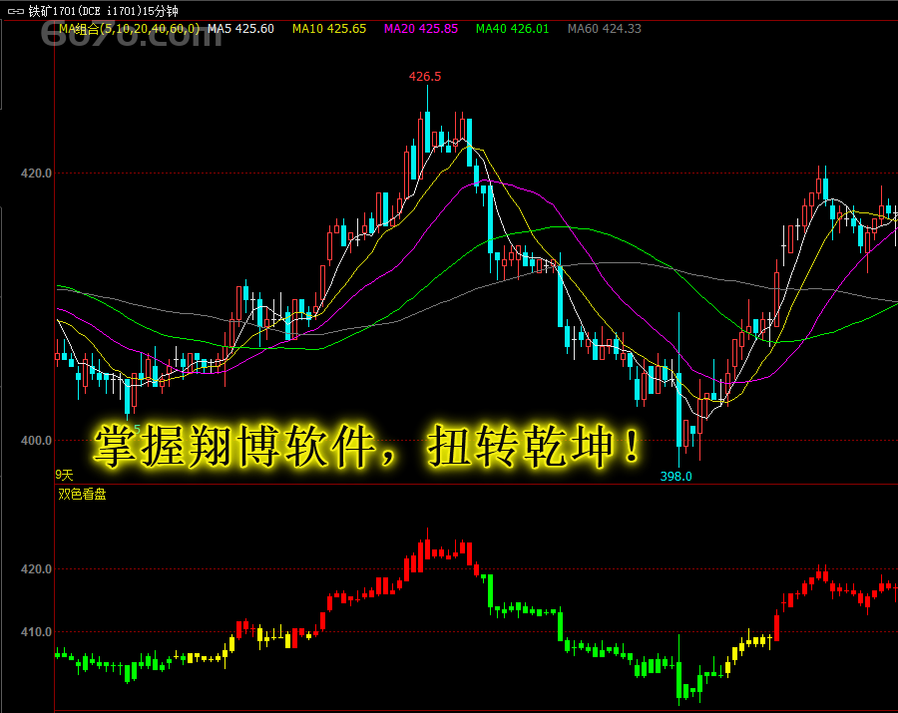Click the 420.0 axis label on main chart
This screenshot has height=713, width=898.
coord(36,173)
